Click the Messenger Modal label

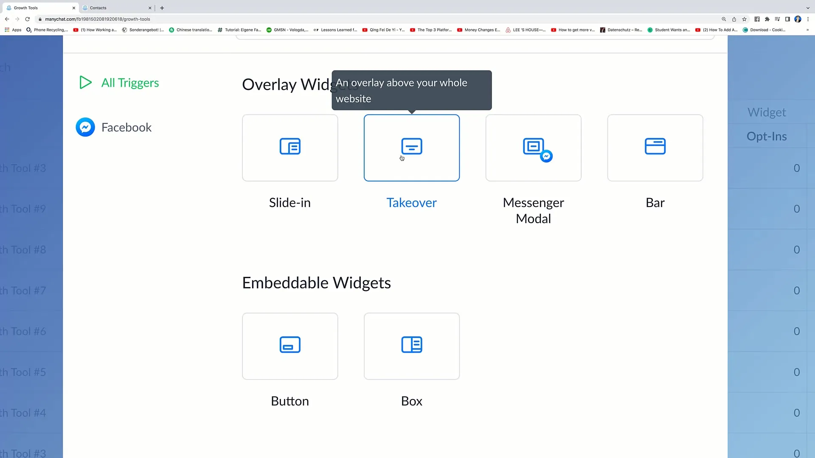(533, 211)
